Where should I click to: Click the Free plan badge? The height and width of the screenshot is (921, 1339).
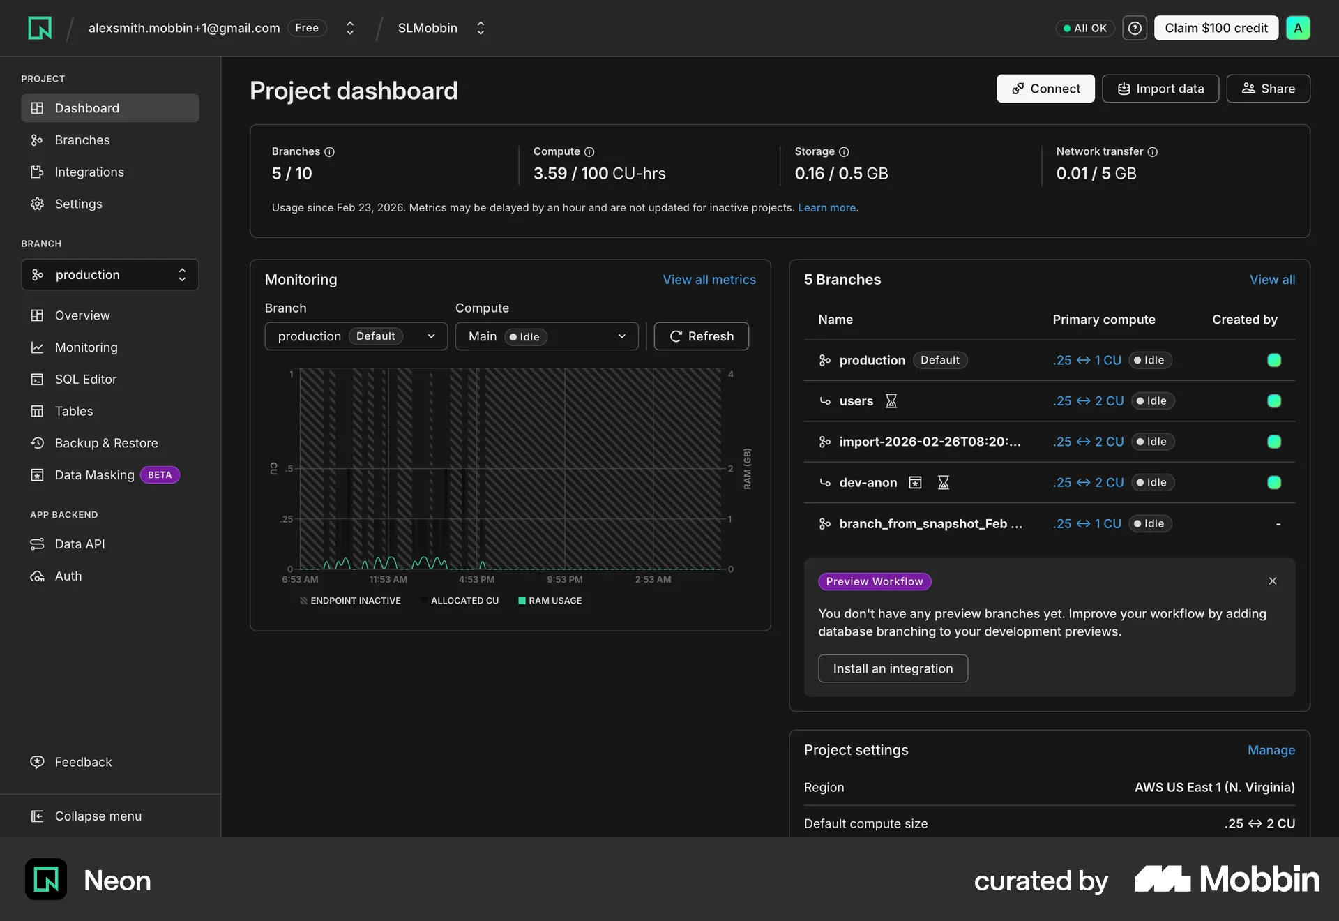[x=307, y=28]
